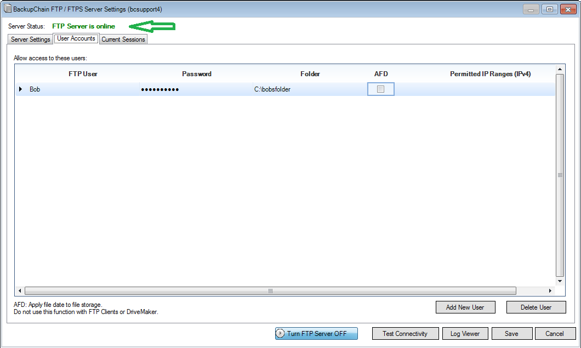Viewport: 581px width, 348px height.
Task: Open the Log Viewer
Action: [465, 334]
